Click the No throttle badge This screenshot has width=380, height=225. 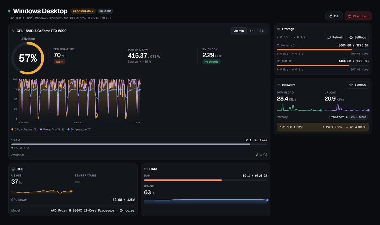coord(211,62)
